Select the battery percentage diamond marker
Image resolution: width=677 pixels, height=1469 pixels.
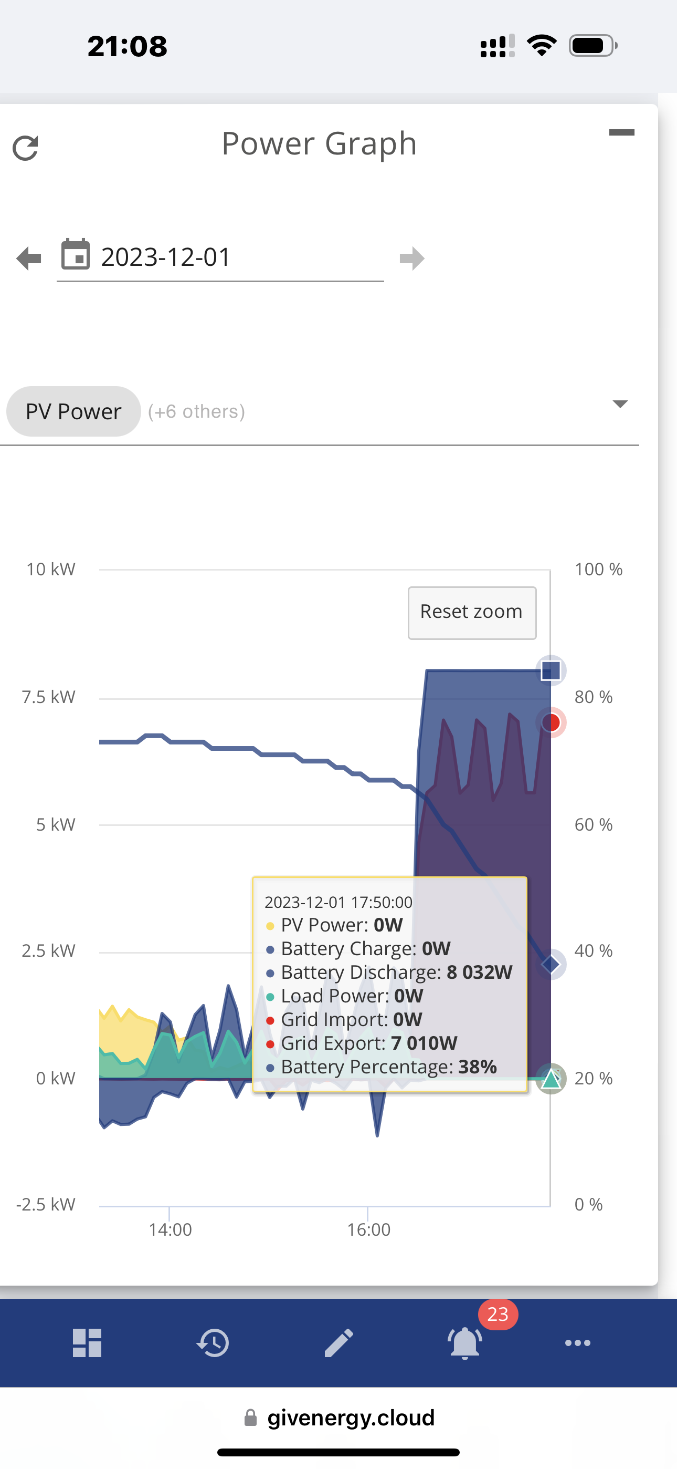click(x=551, y=964)
